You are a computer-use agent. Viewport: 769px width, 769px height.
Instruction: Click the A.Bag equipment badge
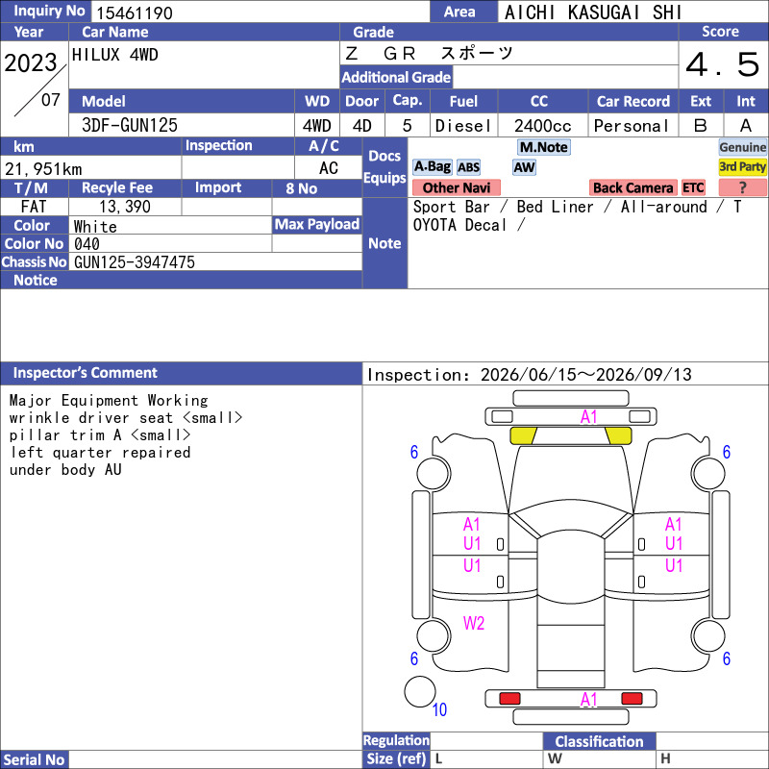click(432, 167)
